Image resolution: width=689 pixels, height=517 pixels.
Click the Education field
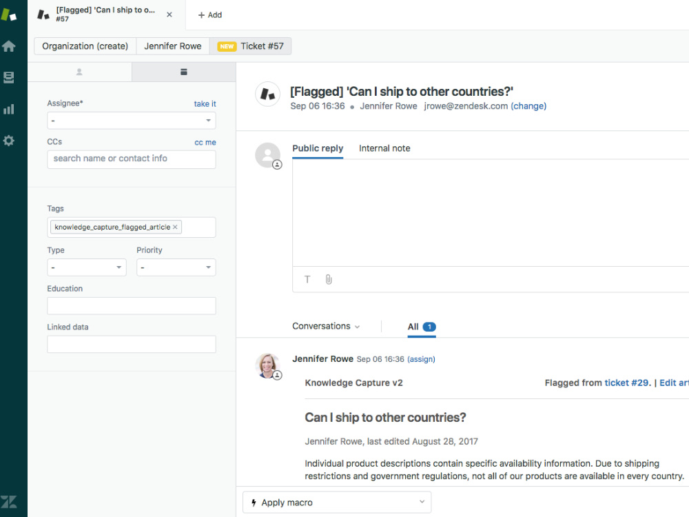(x=132, y=306)
